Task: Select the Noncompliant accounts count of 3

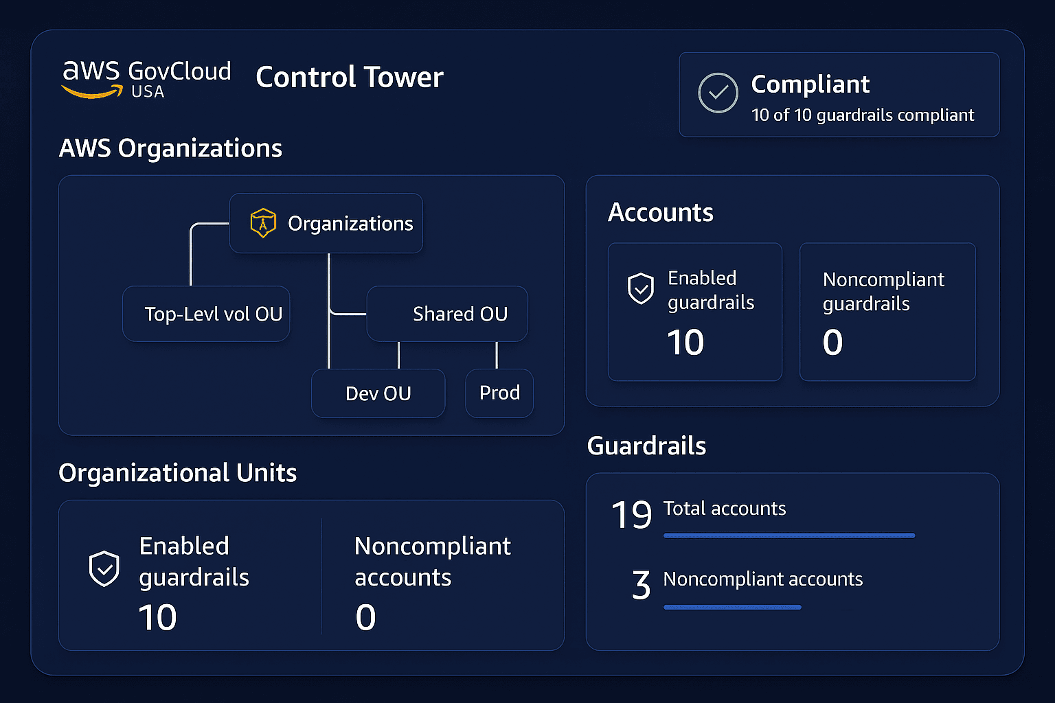Action: coord(641,585)
